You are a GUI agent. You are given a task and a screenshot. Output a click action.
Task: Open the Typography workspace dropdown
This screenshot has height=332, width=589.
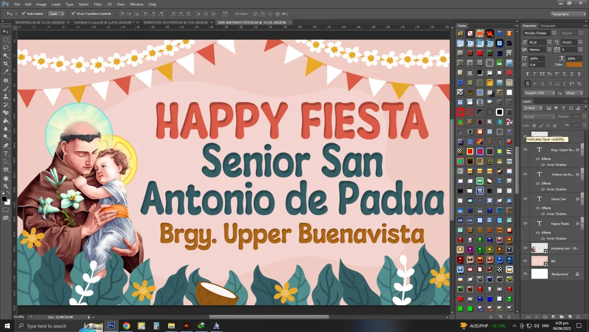(x=568, y=14)
